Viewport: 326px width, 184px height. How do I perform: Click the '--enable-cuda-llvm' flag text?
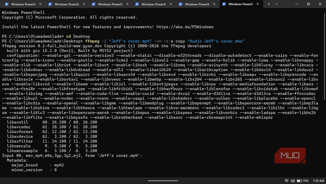97,93
